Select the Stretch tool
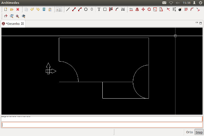204x136 pixels. (x=161, y=10)
